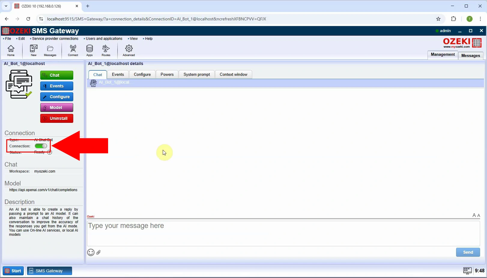
Task: Click the browser back arrow
Action: click(7, 19)
